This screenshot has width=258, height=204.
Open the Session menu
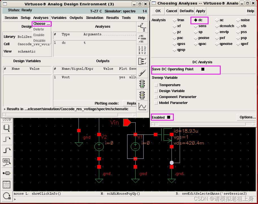pos(11,18)
